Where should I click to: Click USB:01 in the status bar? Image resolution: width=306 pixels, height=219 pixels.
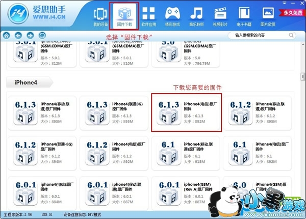point(47,215)
